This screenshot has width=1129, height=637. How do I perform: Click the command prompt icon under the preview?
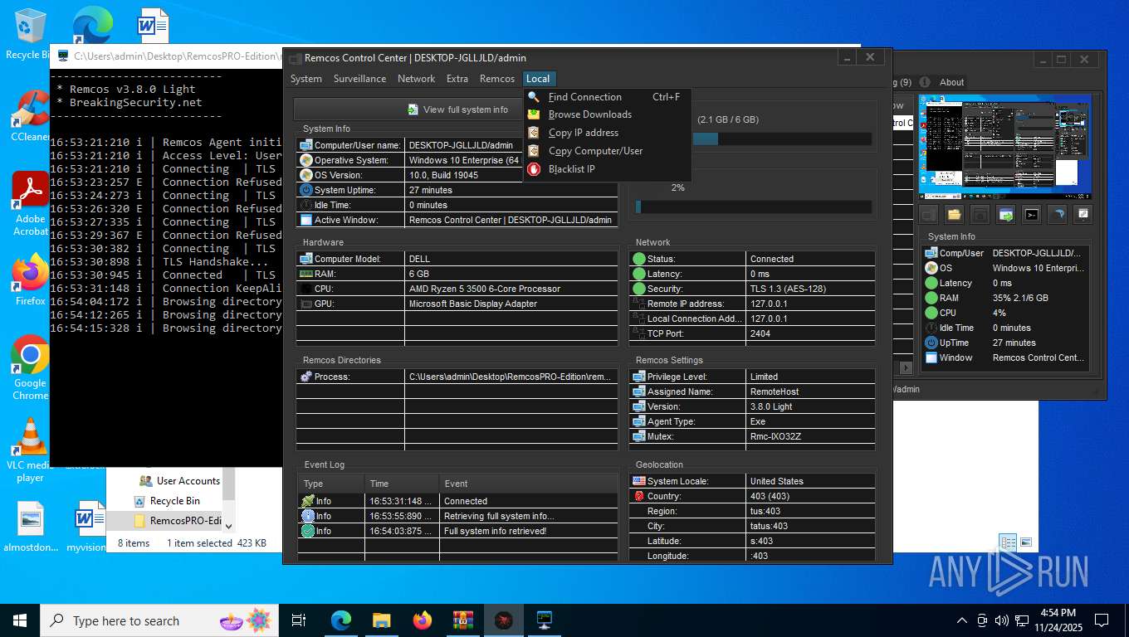tap(1031, 215)
